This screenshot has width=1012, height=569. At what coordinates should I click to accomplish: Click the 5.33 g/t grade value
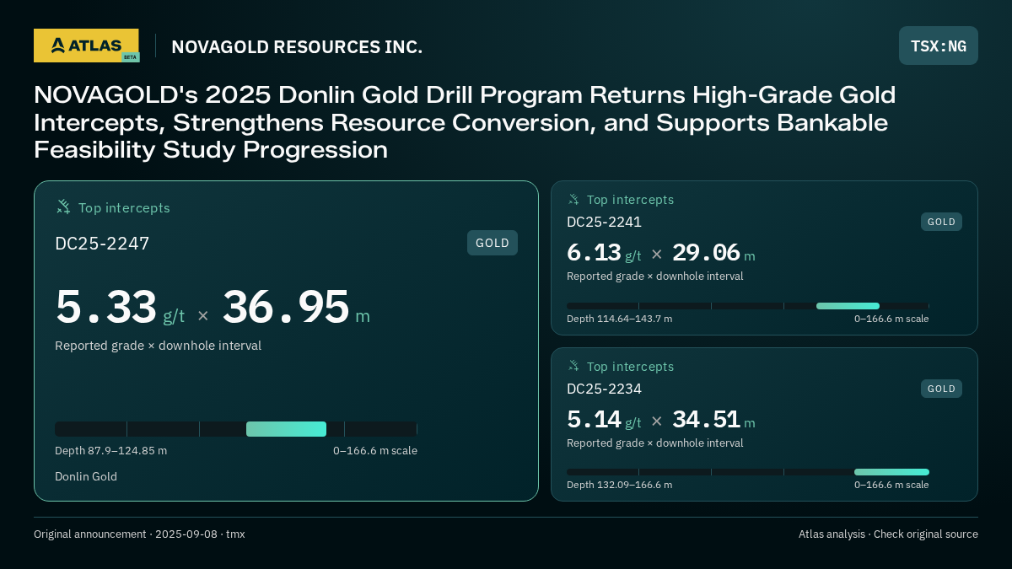point(120,308)
